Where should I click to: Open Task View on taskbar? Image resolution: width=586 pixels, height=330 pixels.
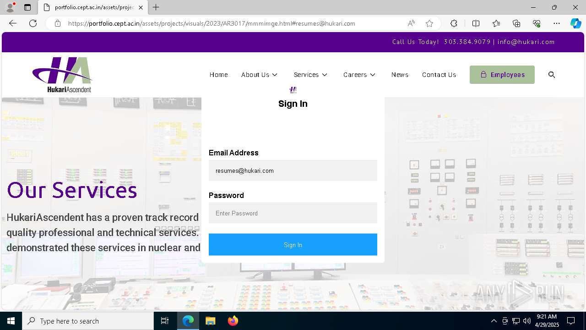click(165, 321)
